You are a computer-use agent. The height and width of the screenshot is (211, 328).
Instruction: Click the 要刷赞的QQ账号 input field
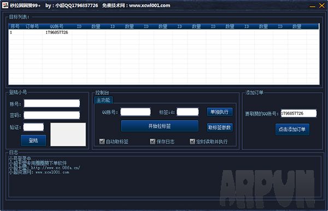[298, 113]
